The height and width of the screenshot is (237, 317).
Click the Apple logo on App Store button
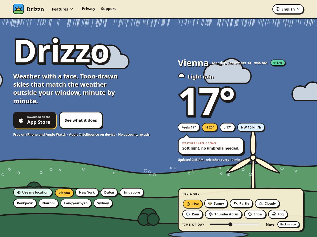tap(21, 120)
